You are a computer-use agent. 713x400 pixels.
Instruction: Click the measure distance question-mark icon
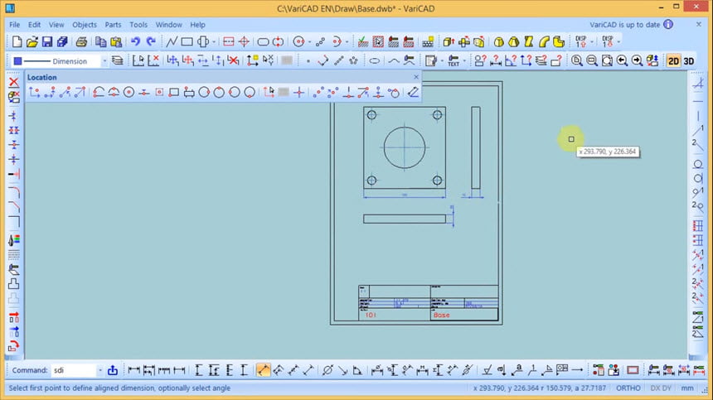[x=496, y=60]
